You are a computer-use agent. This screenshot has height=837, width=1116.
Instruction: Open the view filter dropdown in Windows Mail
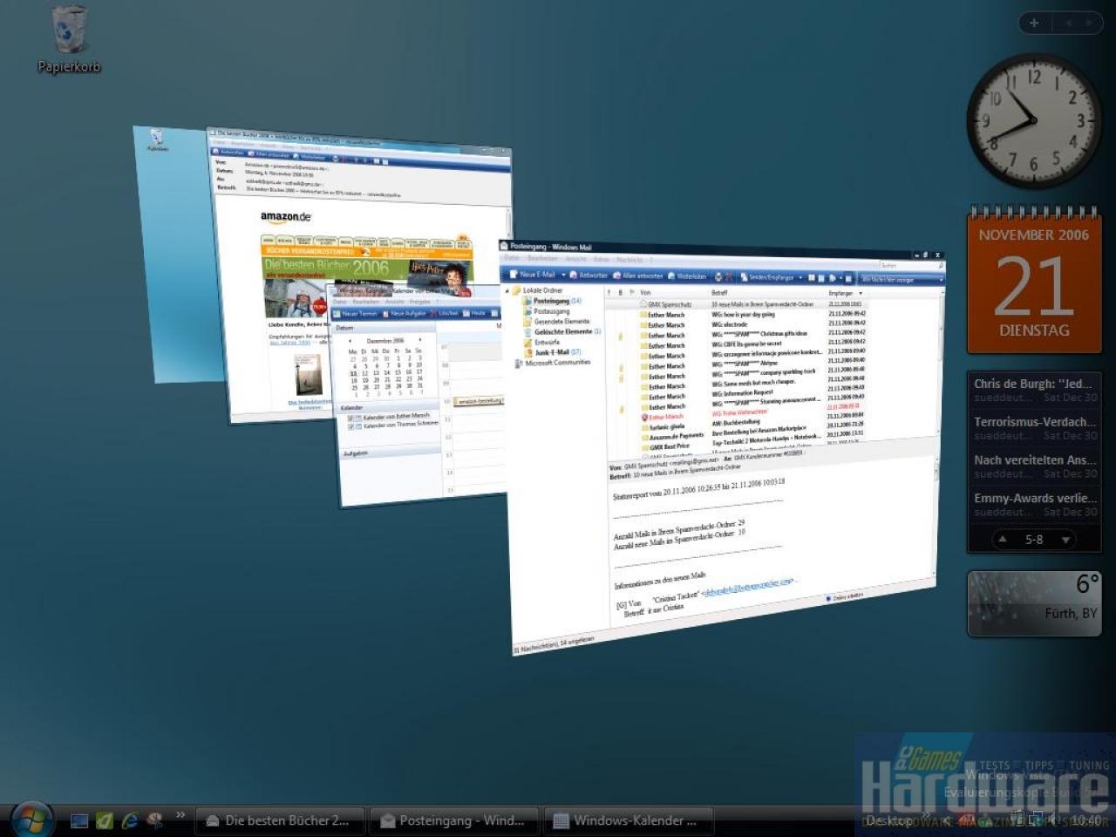coord(902,280)
